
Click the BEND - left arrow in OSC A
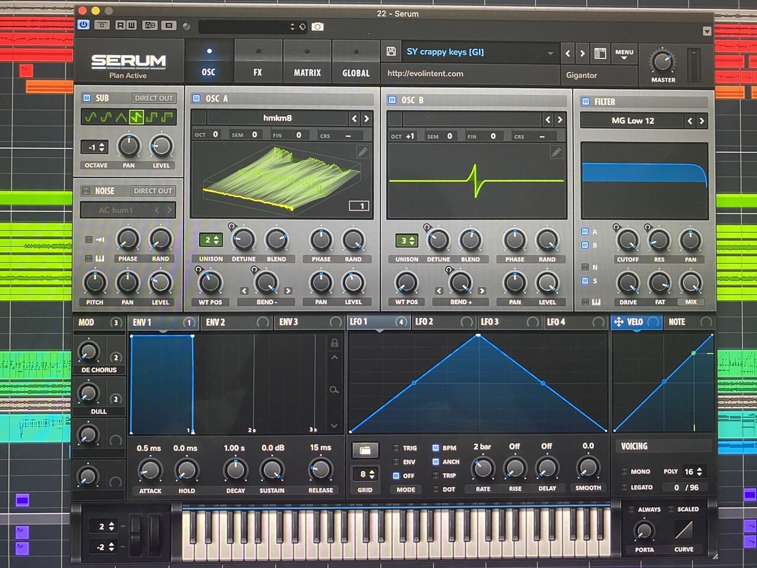click(244, 291)
